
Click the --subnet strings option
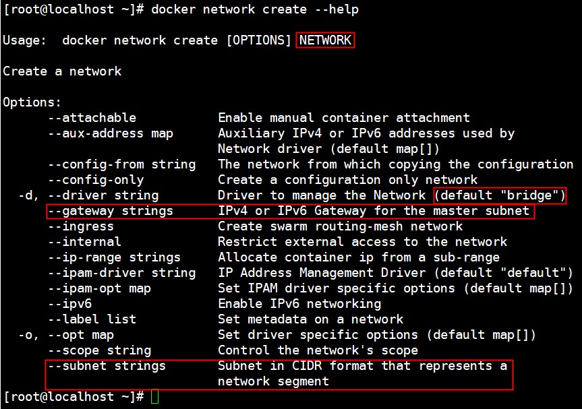pos(107,366)
